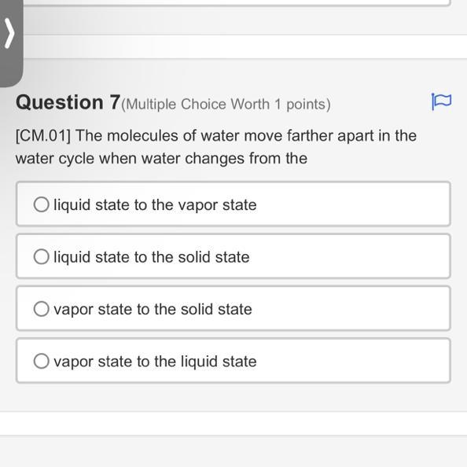
Task: Click blank area of third answer box
Action: pyautogui.click(x=350, y=308)
